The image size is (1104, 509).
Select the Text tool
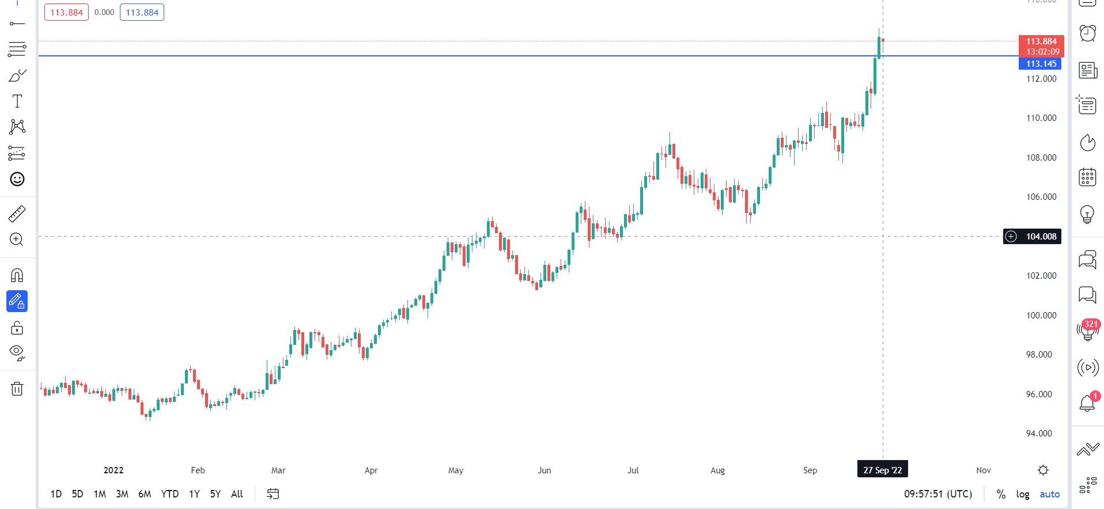[x=17, y=101]
